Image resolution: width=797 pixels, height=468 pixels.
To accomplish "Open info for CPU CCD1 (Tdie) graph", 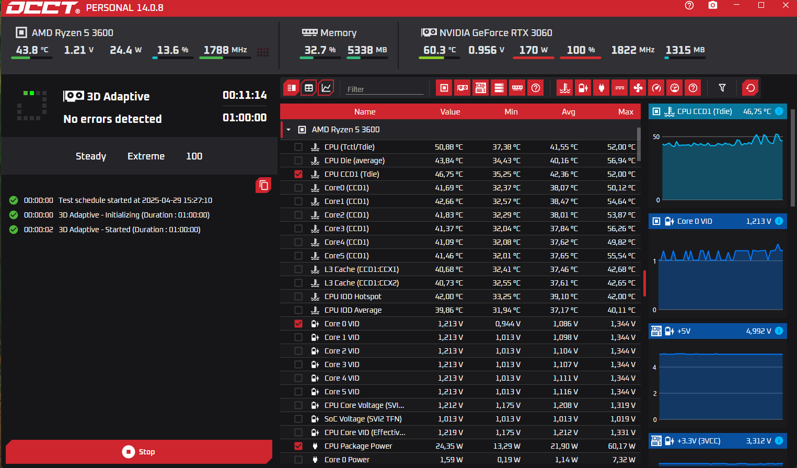I will point(779,111).
